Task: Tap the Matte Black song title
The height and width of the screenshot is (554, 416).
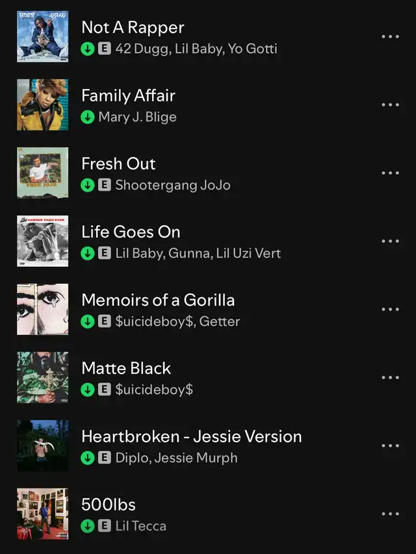Action: pyautogui.click(x=126, y=368)
